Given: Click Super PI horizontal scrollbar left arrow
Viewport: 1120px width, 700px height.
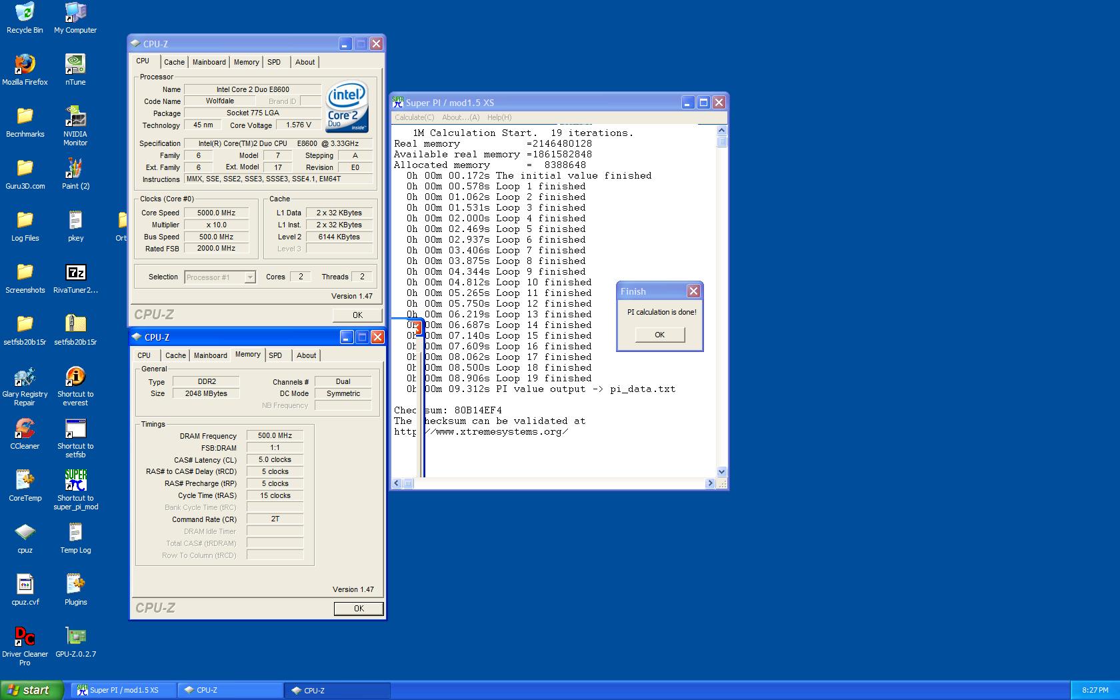Looking at the screenshot, I should coord(397,483).
